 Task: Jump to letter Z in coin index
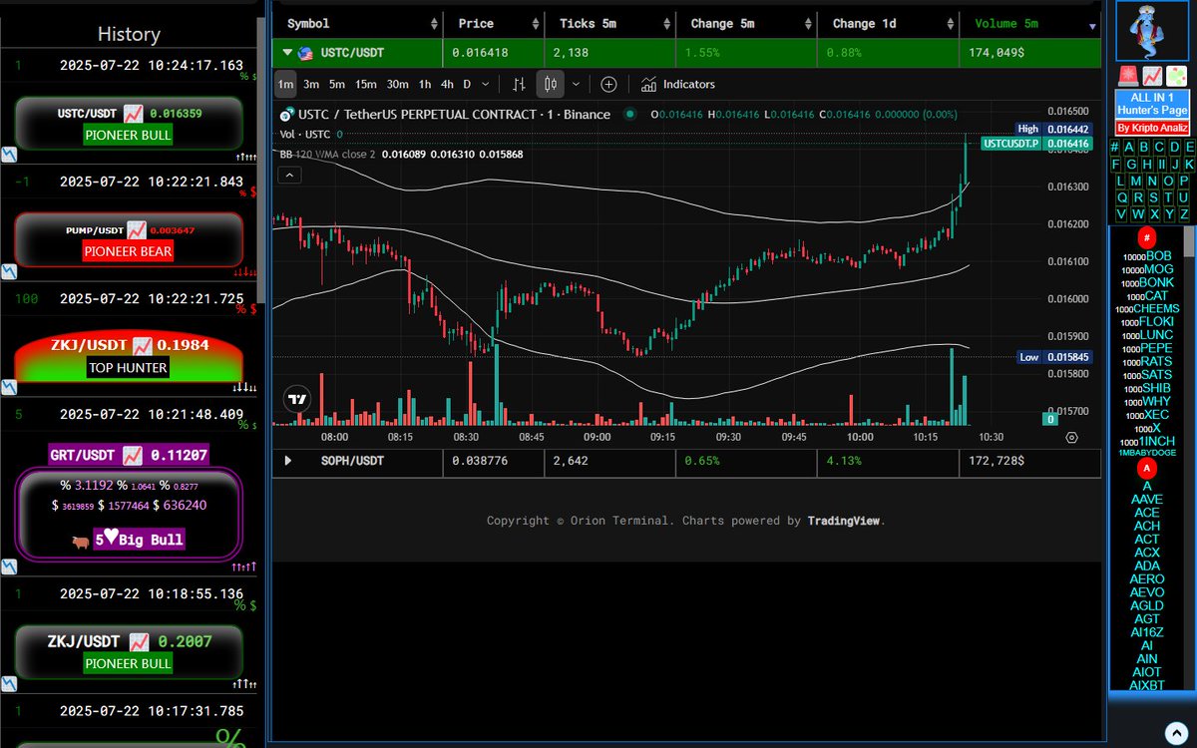[1184, 214]
